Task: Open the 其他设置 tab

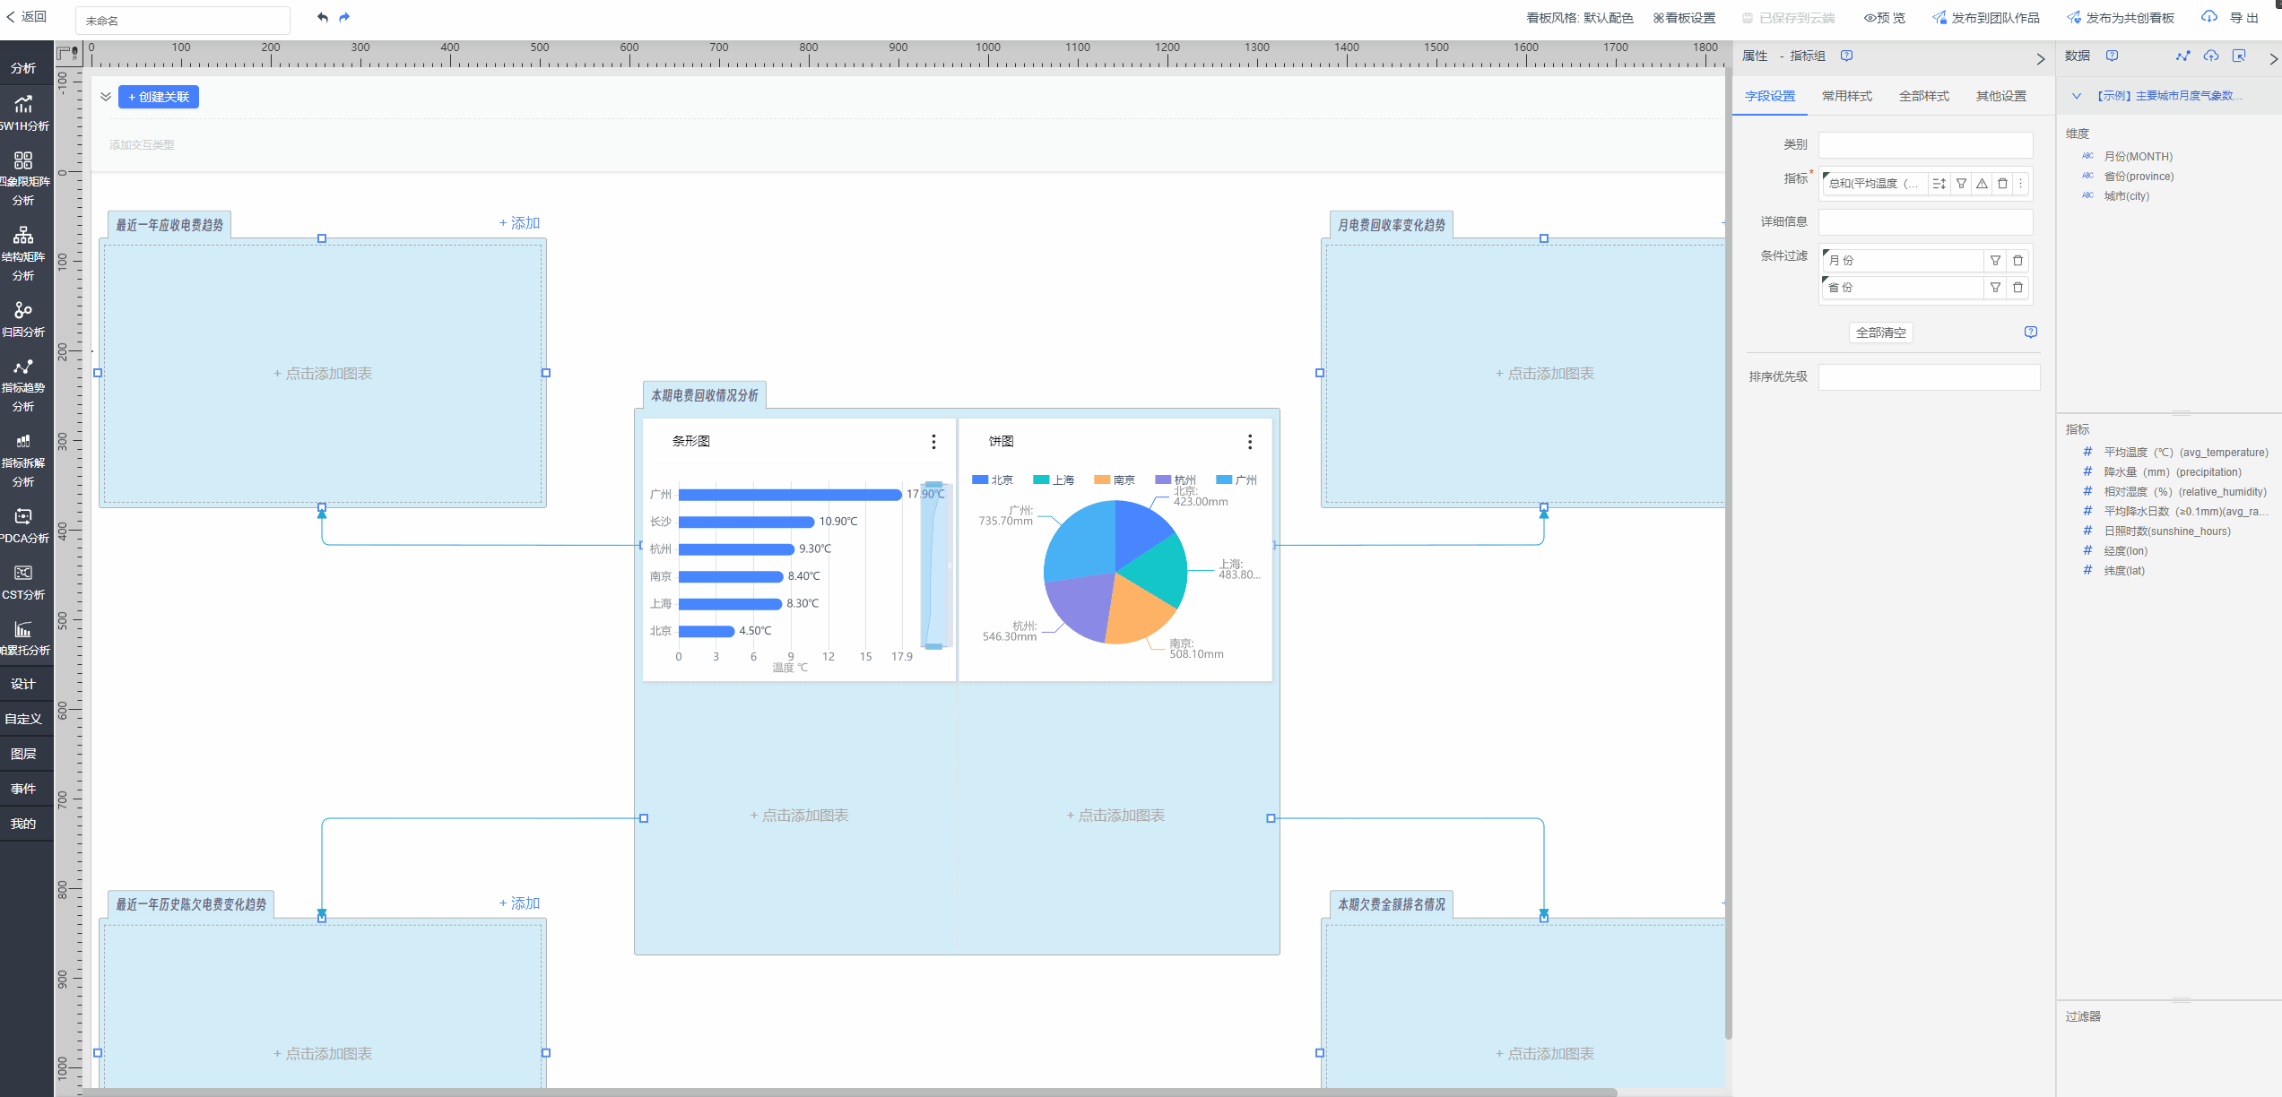Action: coord(2000,96)
